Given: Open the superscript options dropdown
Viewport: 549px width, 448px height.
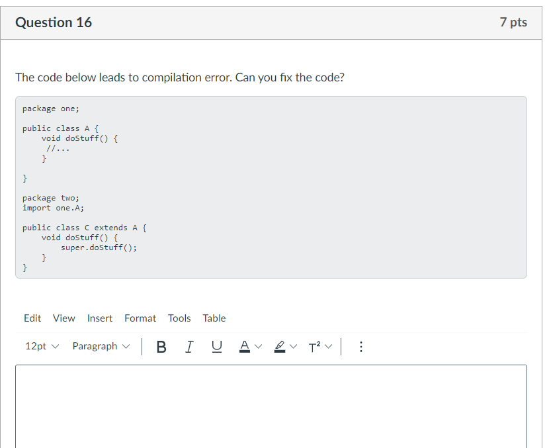Looking at the screenshot, I should pos(329,346).
